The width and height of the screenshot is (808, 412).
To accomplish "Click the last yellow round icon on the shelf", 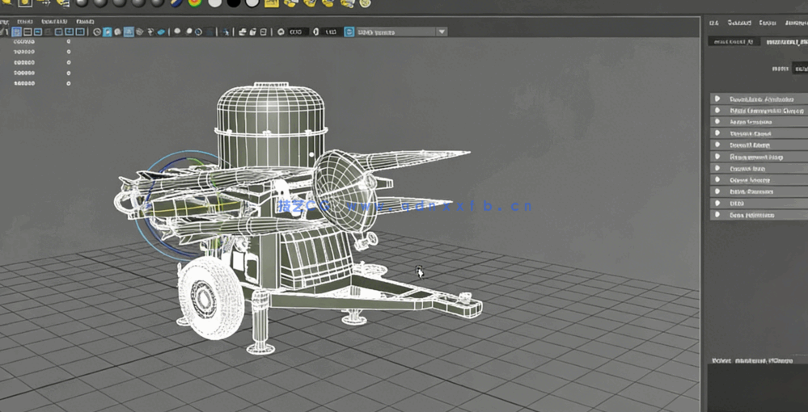I will 365,2.
